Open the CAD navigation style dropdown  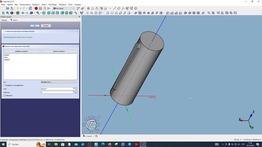pos(237,140)
